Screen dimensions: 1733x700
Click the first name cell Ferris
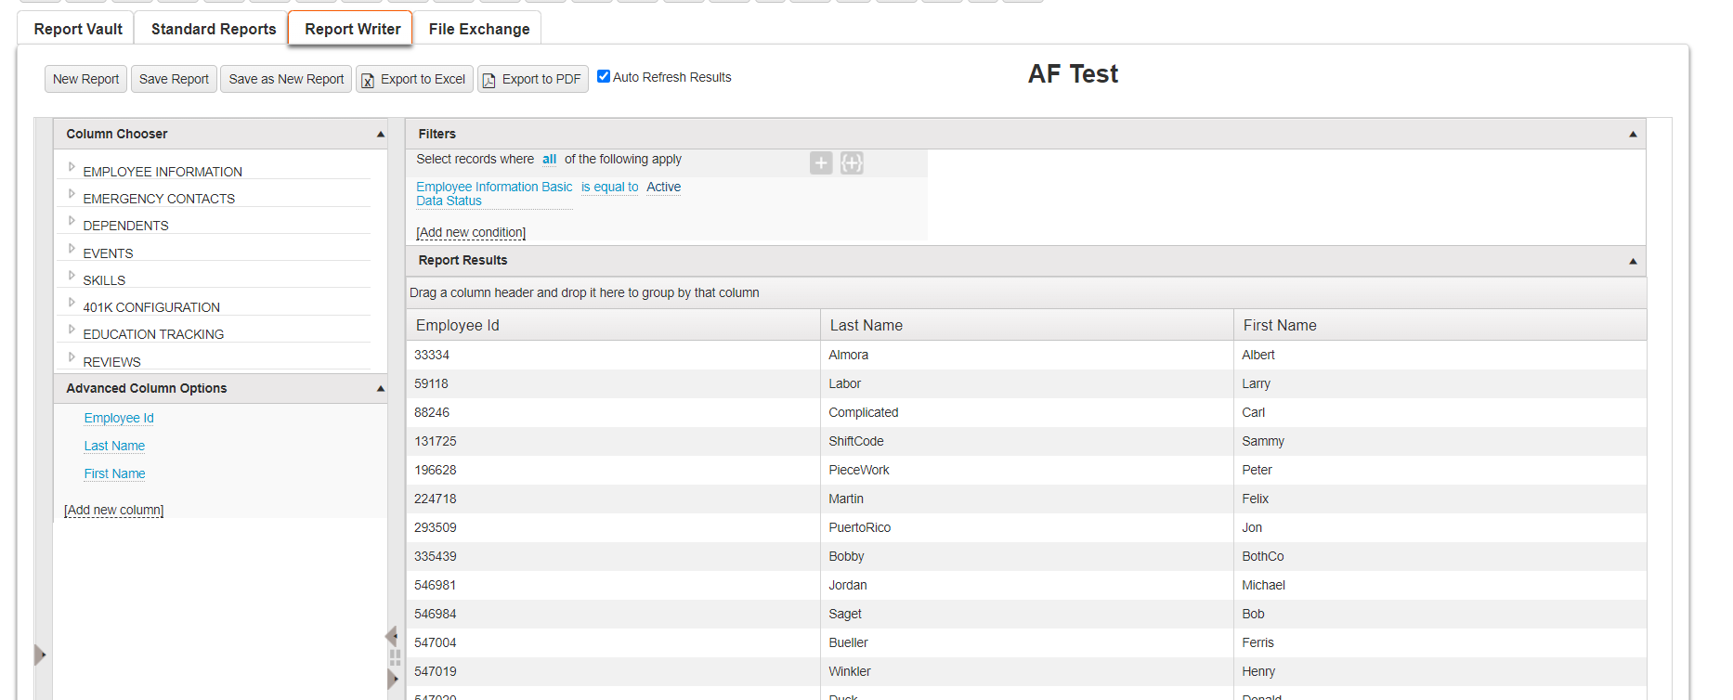tap(1440, 642)
